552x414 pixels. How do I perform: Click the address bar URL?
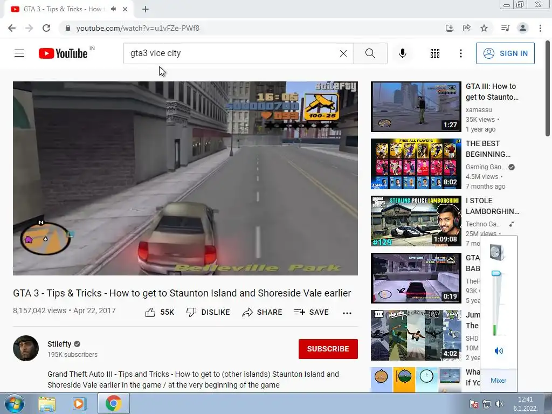pyautogui.click(x=137, y=28)
